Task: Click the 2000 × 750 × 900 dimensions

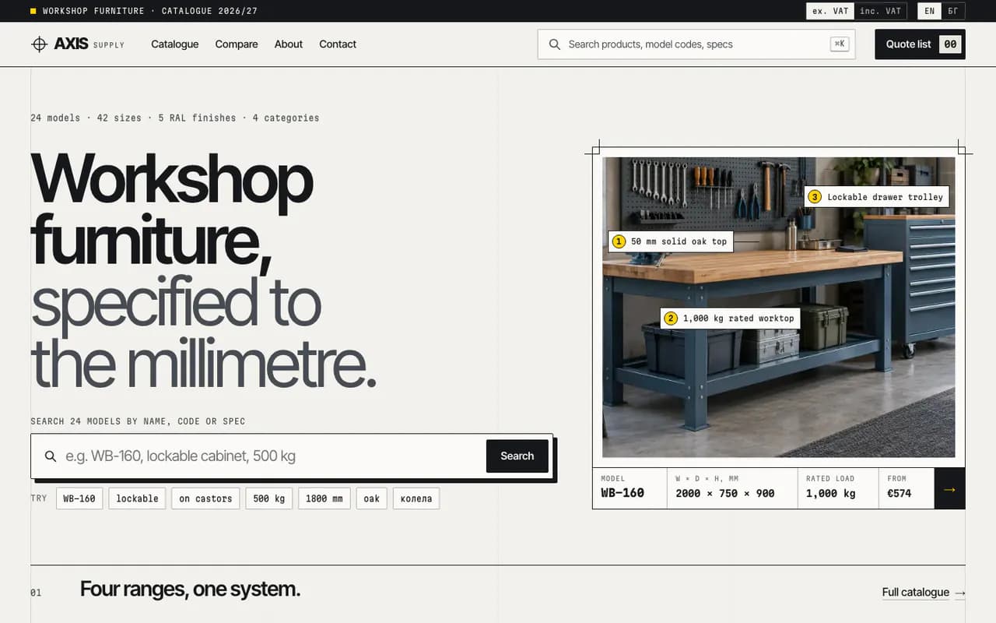Action: tap(725, 493)
